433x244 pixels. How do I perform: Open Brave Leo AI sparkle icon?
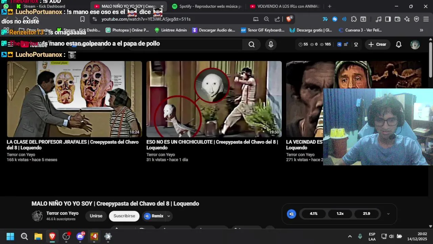click(x=407, y=19)
